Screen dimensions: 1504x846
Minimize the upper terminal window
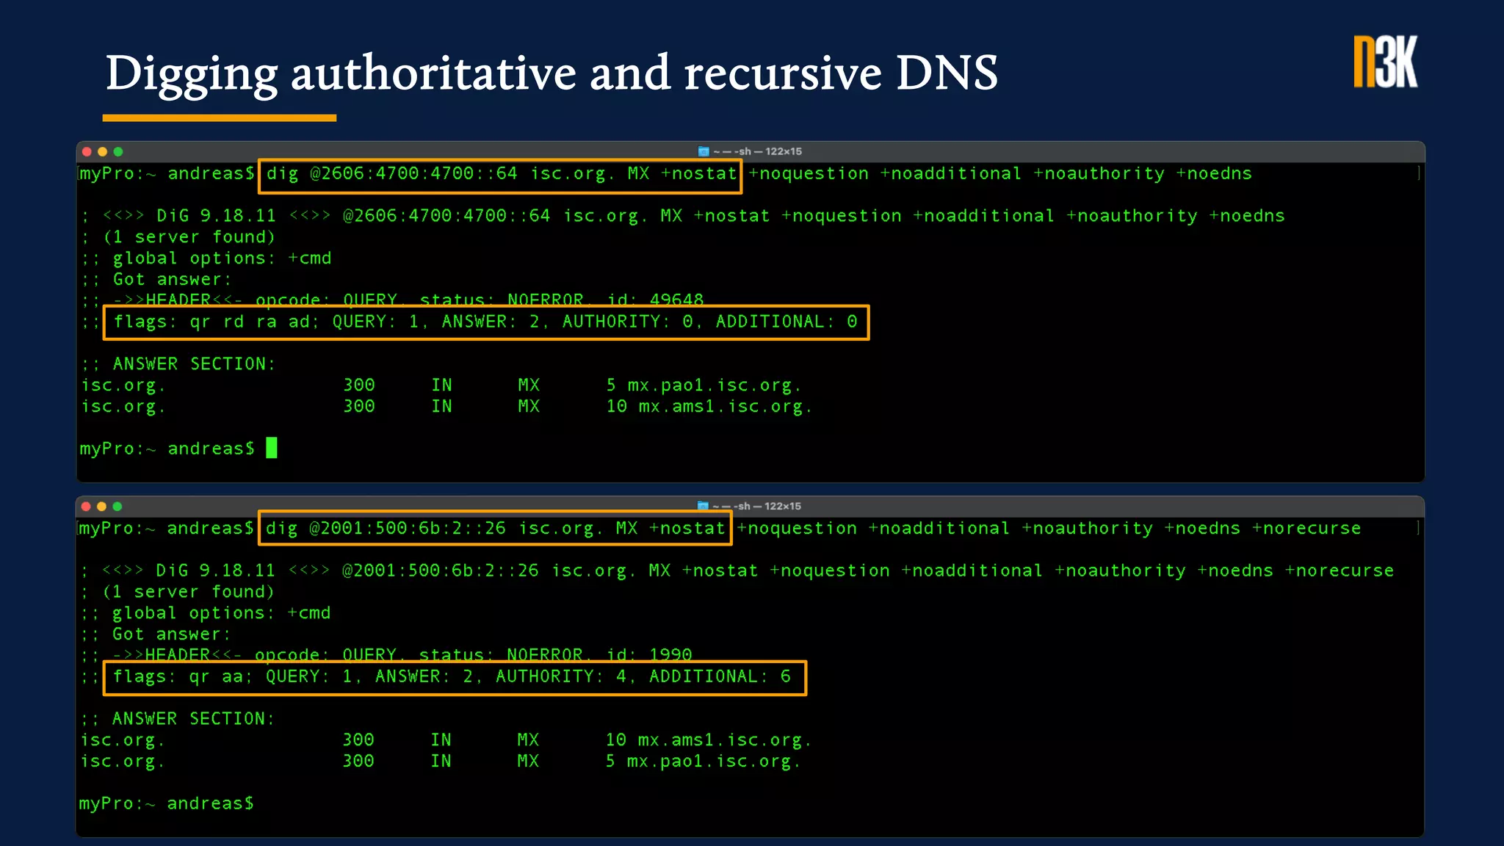[102, 151]
